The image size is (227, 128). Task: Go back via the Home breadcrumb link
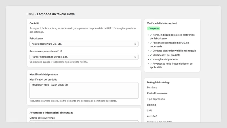coord(30,14)
